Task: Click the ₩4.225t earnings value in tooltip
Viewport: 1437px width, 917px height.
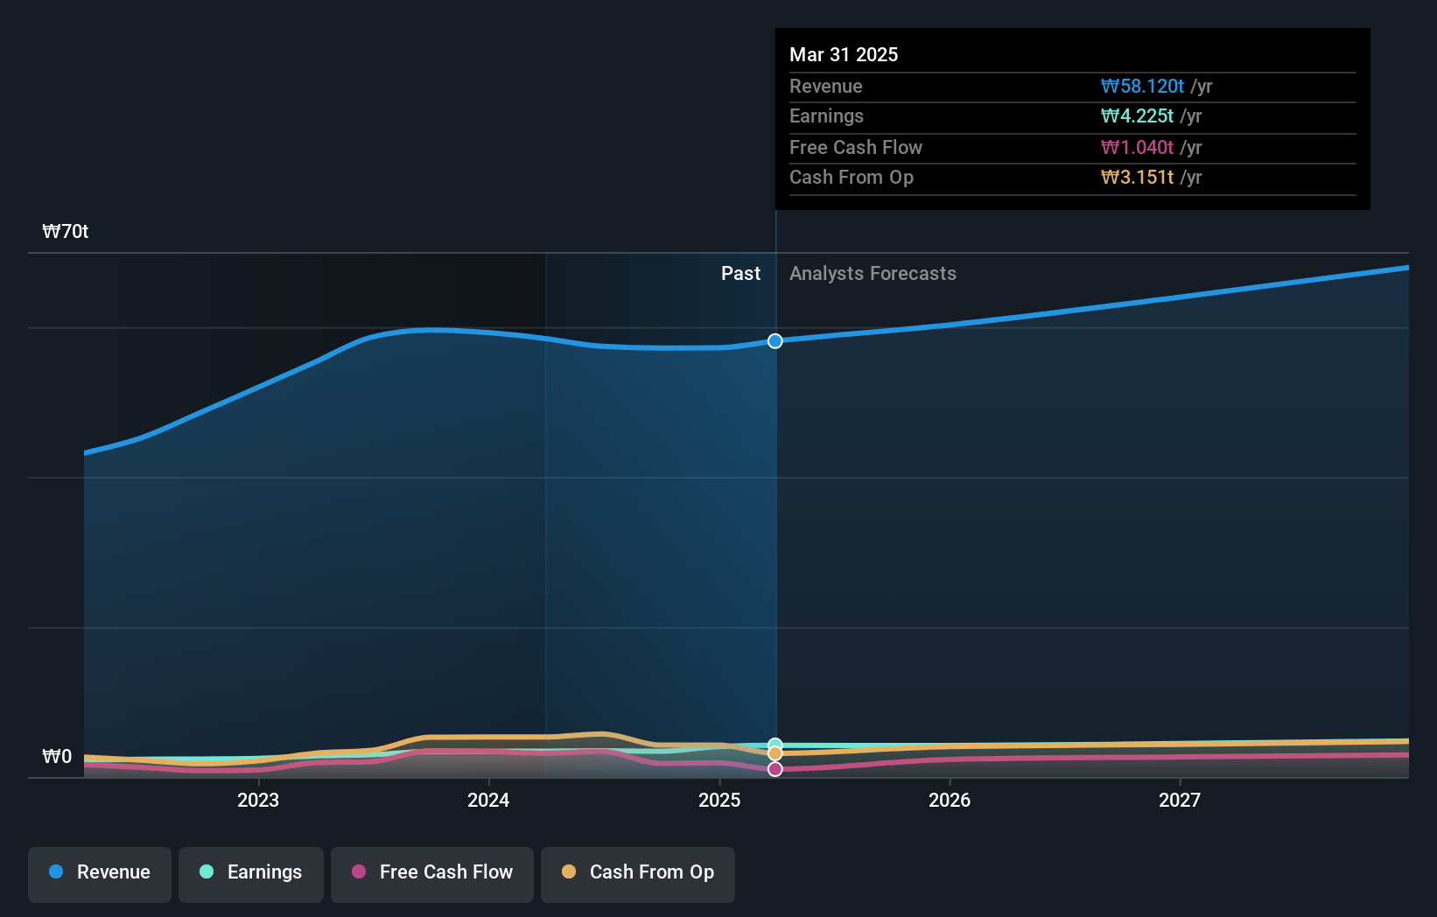Action: coord(1137,115)
